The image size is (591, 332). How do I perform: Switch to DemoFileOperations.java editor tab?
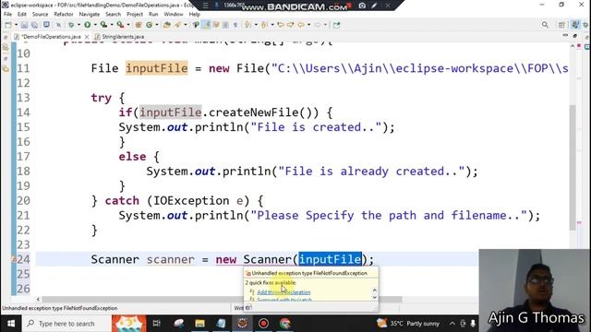click(x=51, y=37)
